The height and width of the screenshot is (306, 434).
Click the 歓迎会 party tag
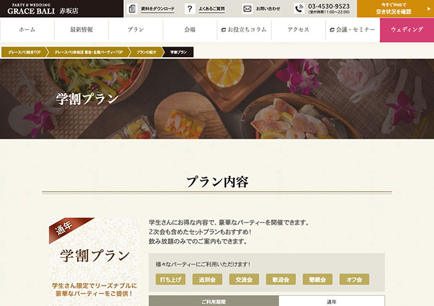(x=281, y=279)
